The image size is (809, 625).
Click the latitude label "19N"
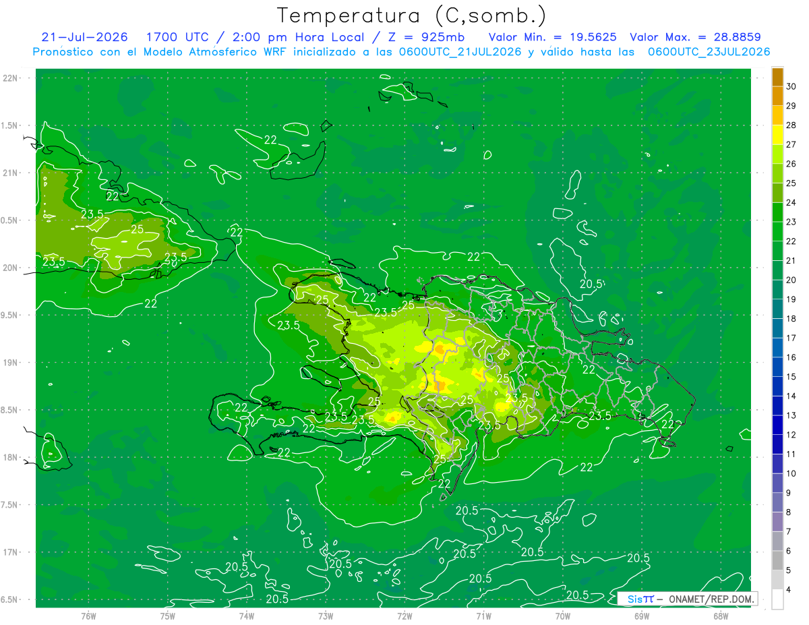click(x=11, y=363)
